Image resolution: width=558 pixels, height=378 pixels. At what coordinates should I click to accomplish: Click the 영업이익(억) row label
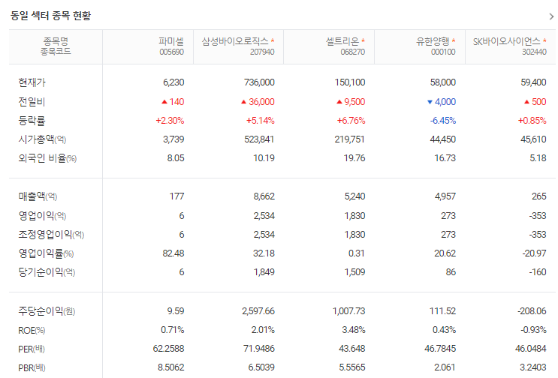pyautogui.click(x=42, y=216)
